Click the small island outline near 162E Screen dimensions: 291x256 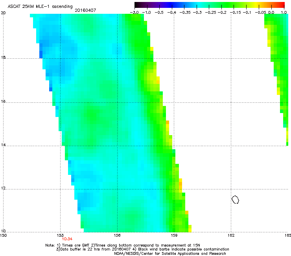pyautogui.click(x=235, y=199)
